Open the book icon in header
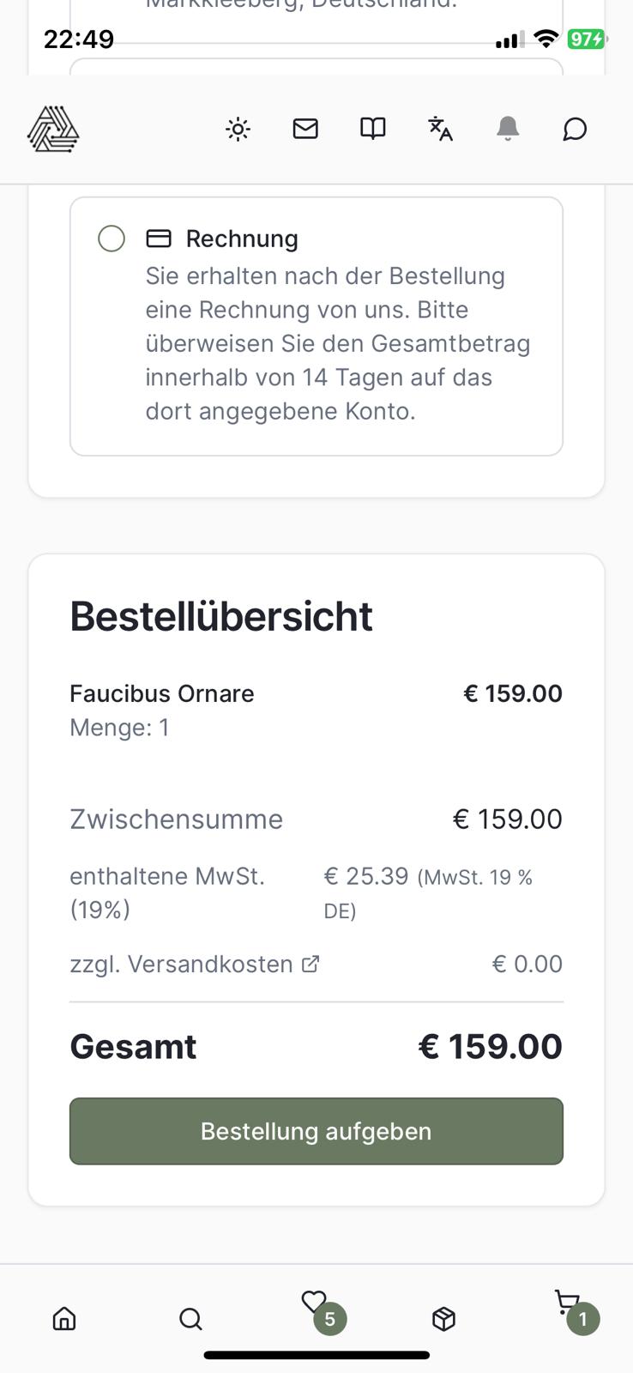The height and width of the screenshot is (1373, 633). click(x=372, y=129)
